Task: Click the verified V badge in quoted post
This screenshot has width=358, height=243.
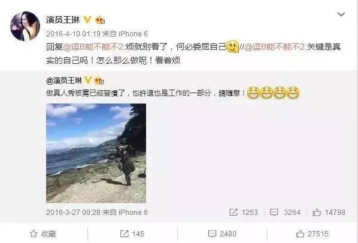Action: tap(88, 80)
